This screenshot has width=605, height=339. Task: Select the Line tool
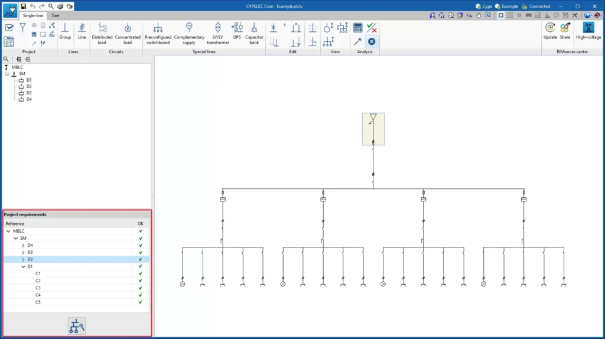click(x=82, y=31)
